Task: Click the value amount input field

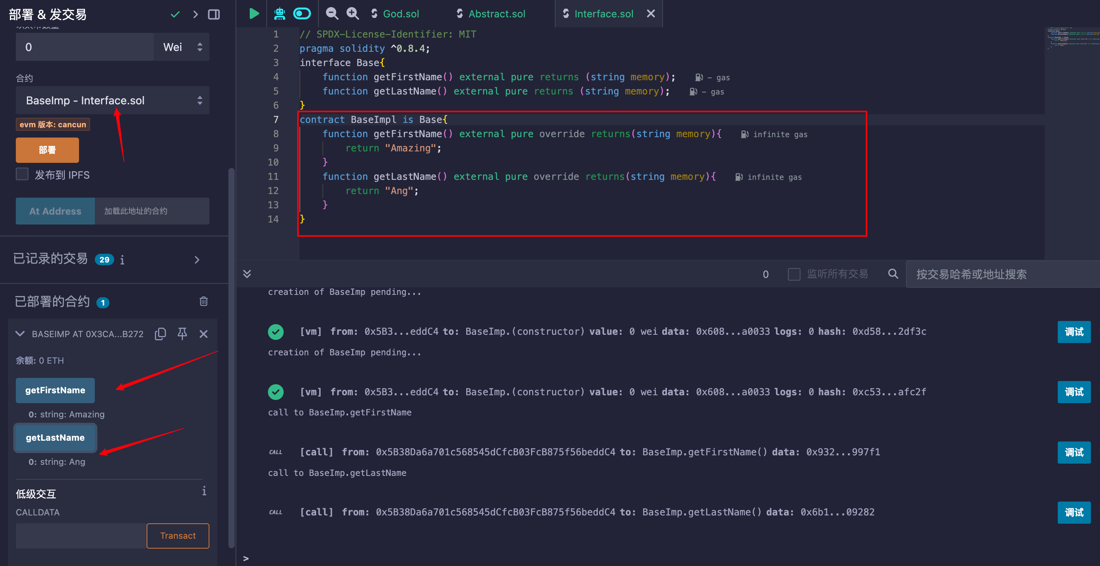Action: coord(85,47)
